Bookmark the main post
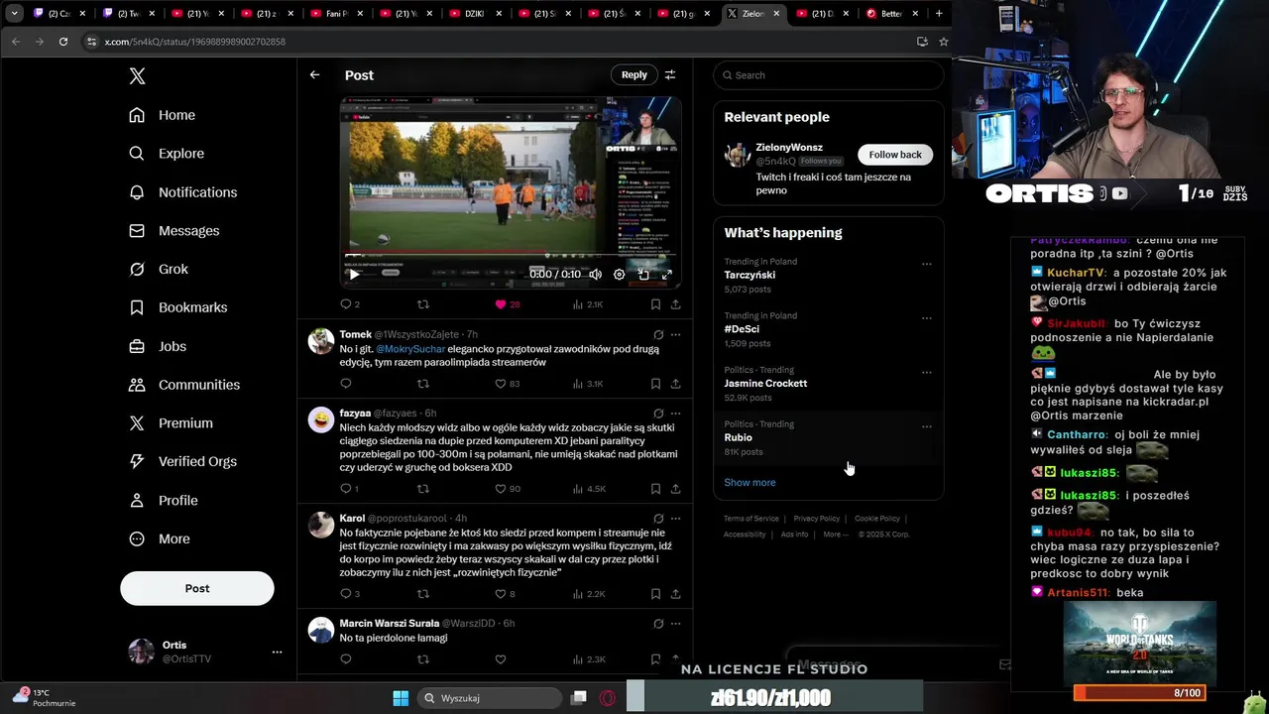This screenshot has width=1269, height=714. [655, 304]
